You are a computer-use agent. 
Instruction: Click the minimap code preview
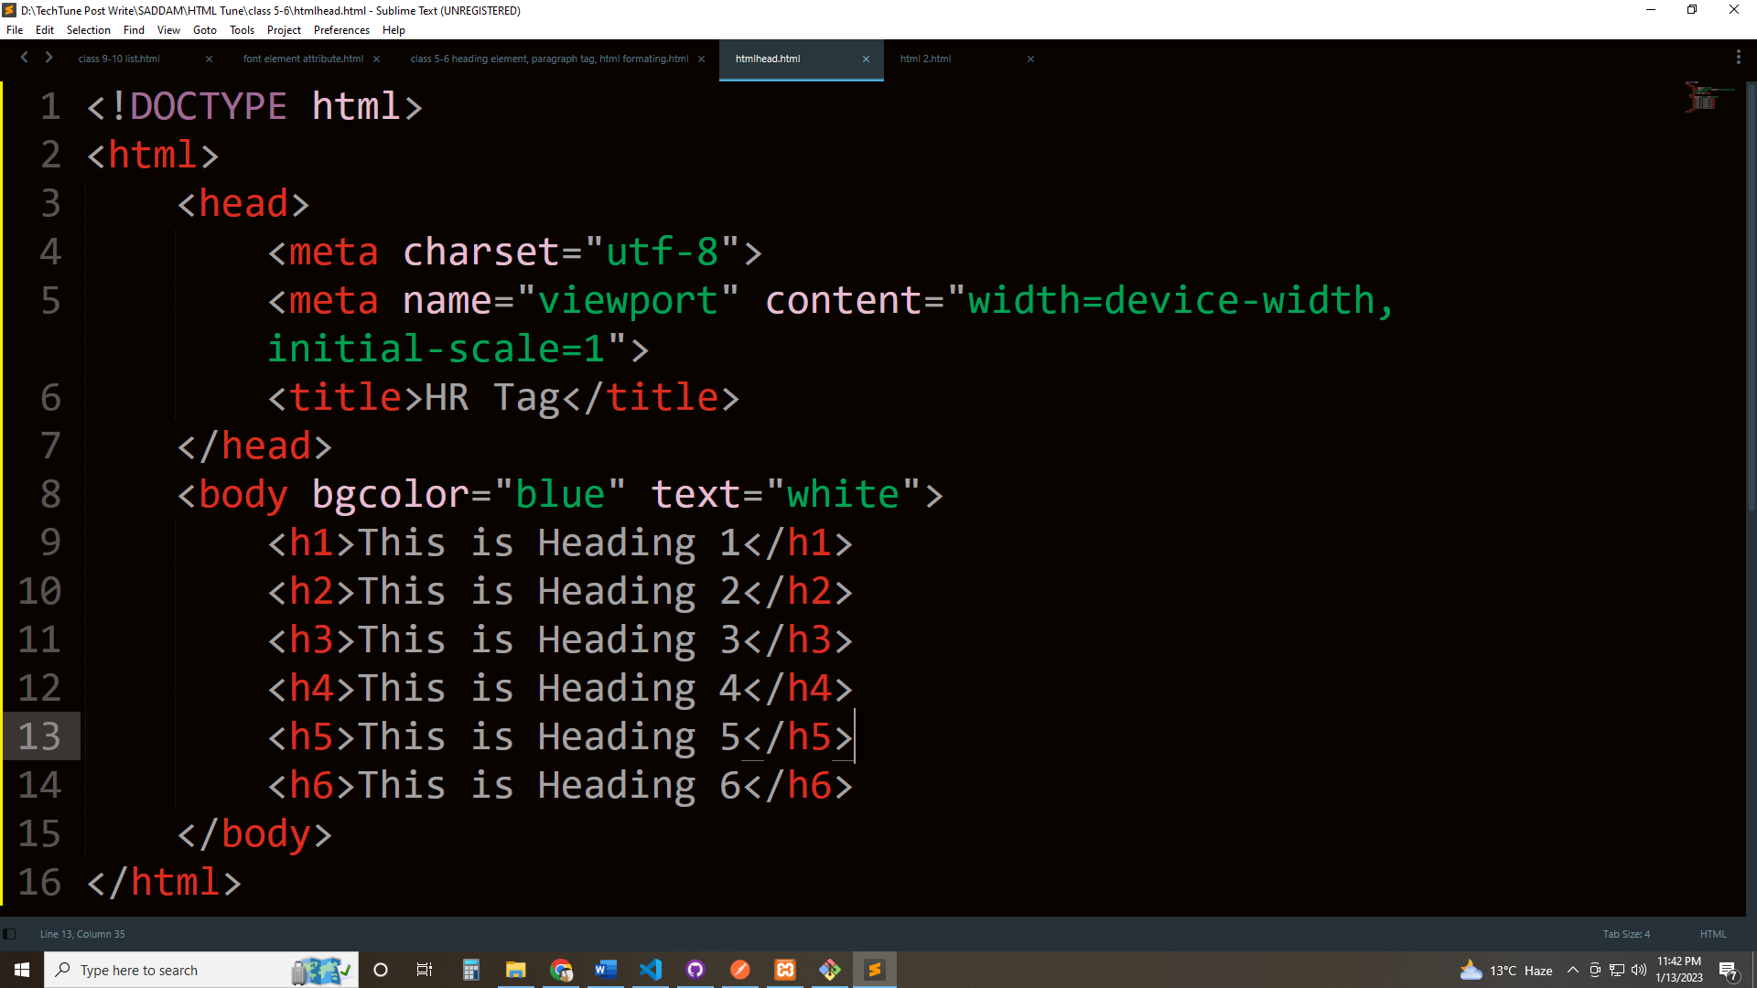coord(1704,97)
